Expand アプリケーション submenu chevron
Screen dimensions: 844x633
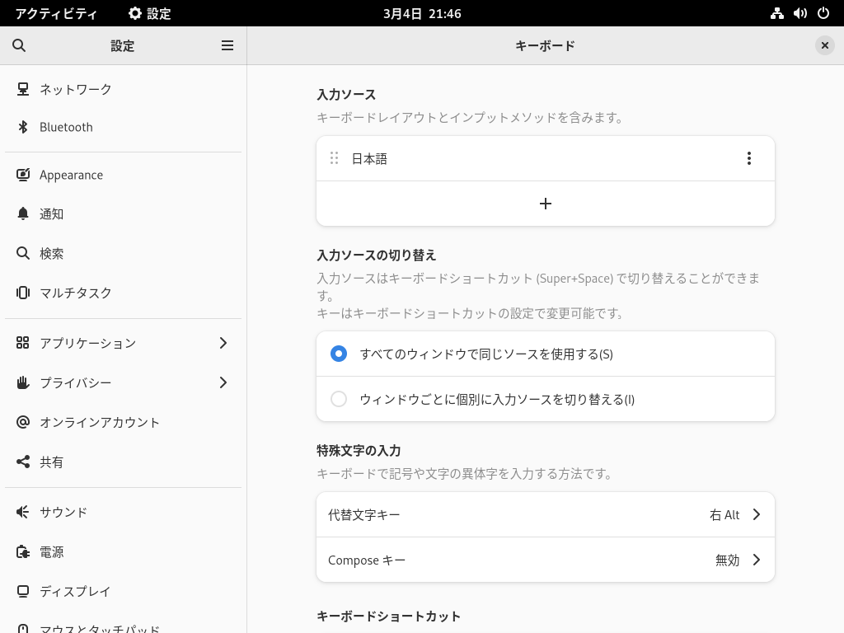click(x=223, y=343)
